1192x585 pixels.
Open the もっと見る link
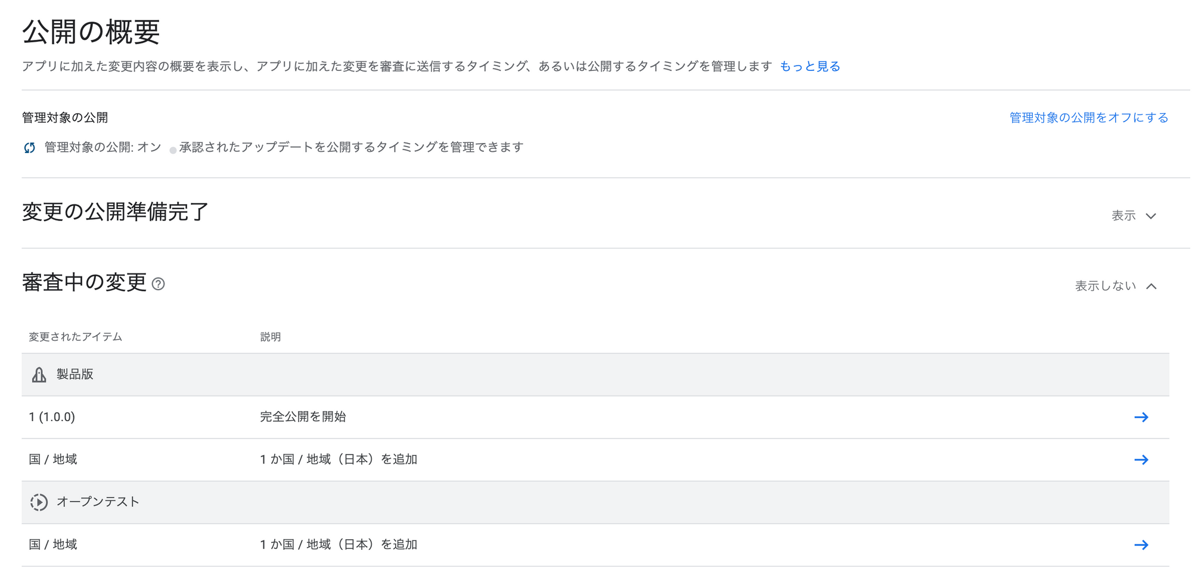[810, 66]
